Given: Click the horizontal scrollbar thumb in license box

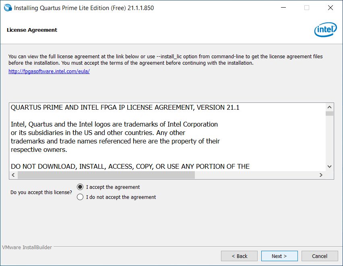Looking at the screenshot, I should [106, 175].
